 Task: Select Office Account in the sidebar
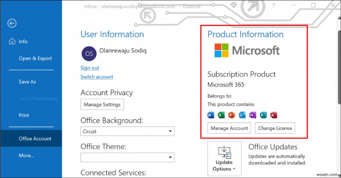pyautogui.click(x=31, y=138)
